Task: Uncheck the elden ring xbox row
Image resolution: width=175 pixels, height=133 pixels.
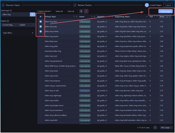Action: 41,22
